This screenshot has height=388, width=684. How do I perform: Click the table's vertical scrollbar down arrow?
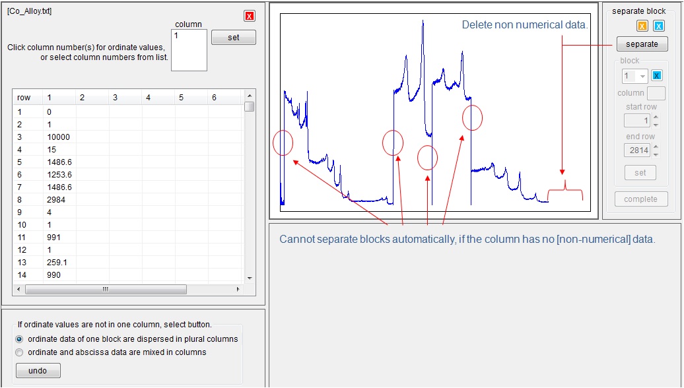click(x=249, y=278)
